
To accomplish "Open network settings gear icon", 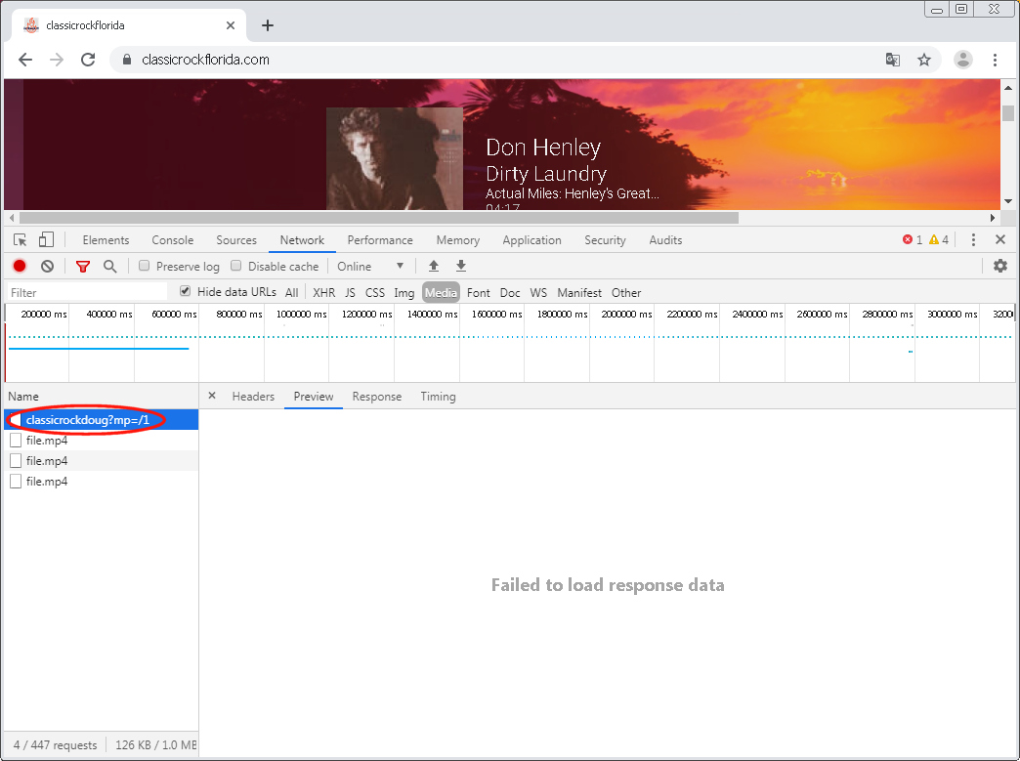I will pos(999,266).
